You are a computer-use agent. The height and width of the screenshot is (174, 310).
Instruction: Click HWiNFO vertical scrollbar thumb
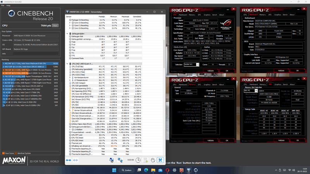point(164,54)
